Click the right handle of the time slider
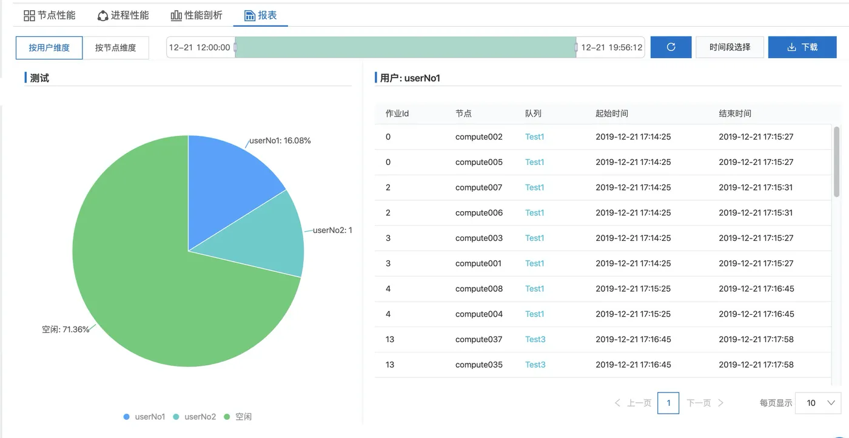The height and width of the screenshot is (438, 849). (x=576, y=47)
